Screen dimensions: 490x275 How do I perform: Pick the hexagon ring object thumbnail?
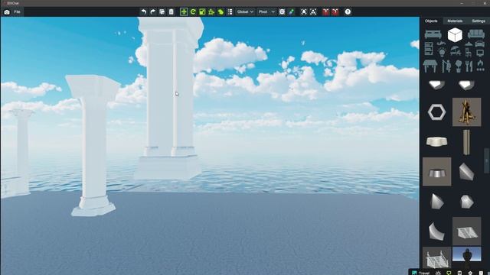point(436,112)
